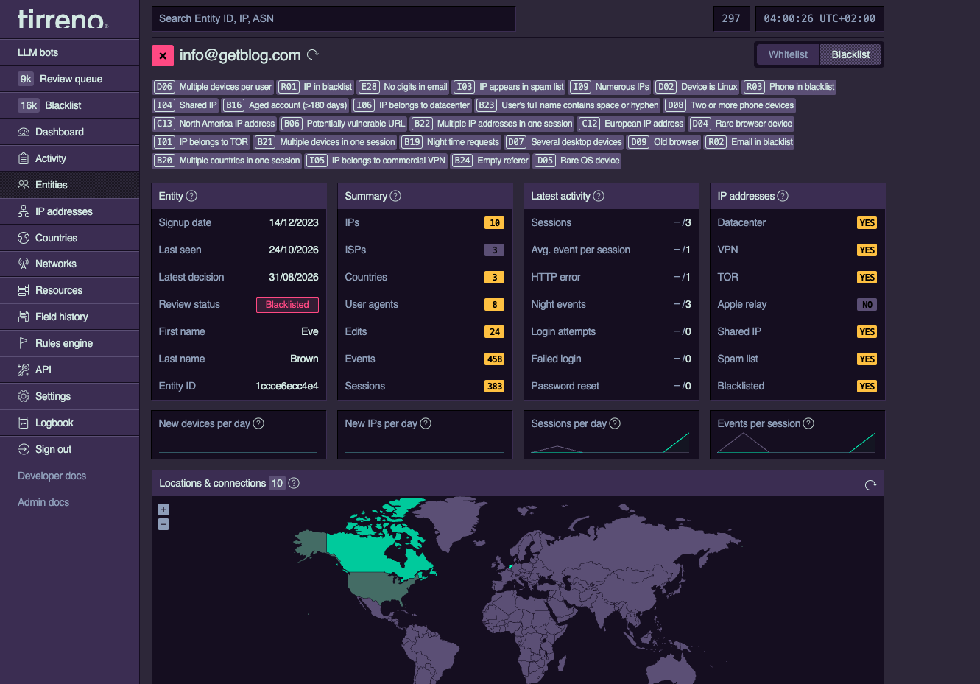Click the Entities people icon
This screenshot has width=980, height=684.
[24, 185]
